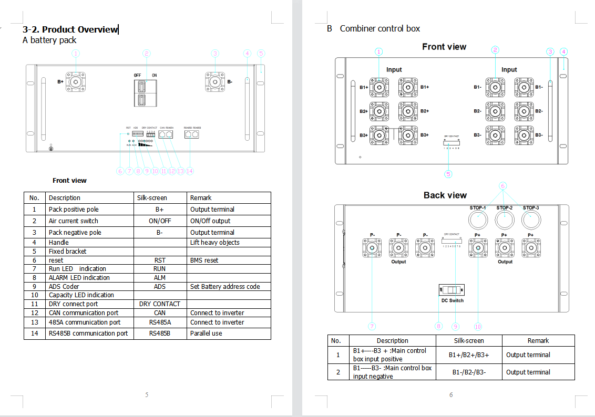Viewport: 595px width, 417px height.
Task: Click the "Back view" diagram title
Action: click(x=445, y=195)
